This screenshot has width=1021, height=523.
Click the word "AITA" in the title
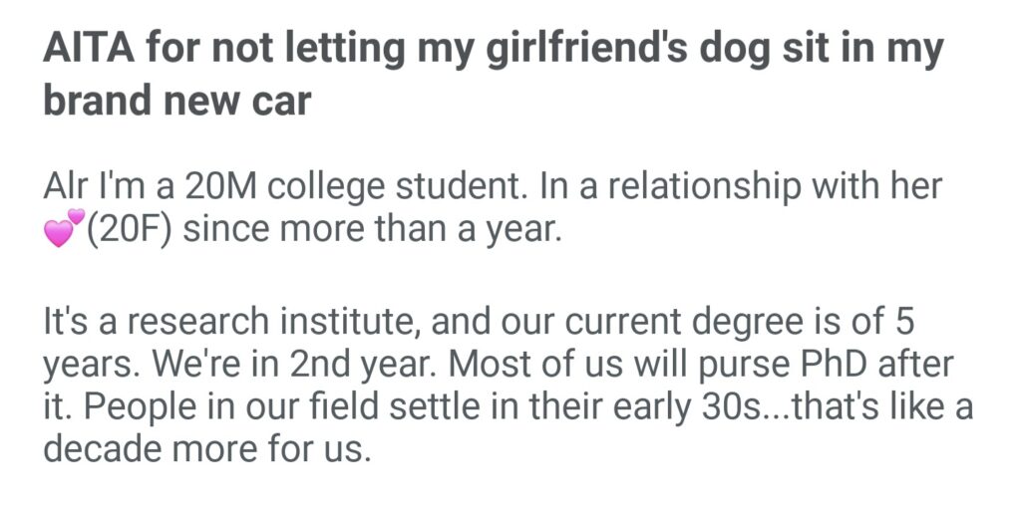click(92, 49)
